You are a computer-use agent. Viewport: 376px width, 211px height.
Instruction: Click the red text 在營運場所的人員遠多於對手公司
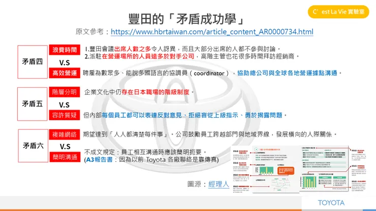[x=148, y=56]
